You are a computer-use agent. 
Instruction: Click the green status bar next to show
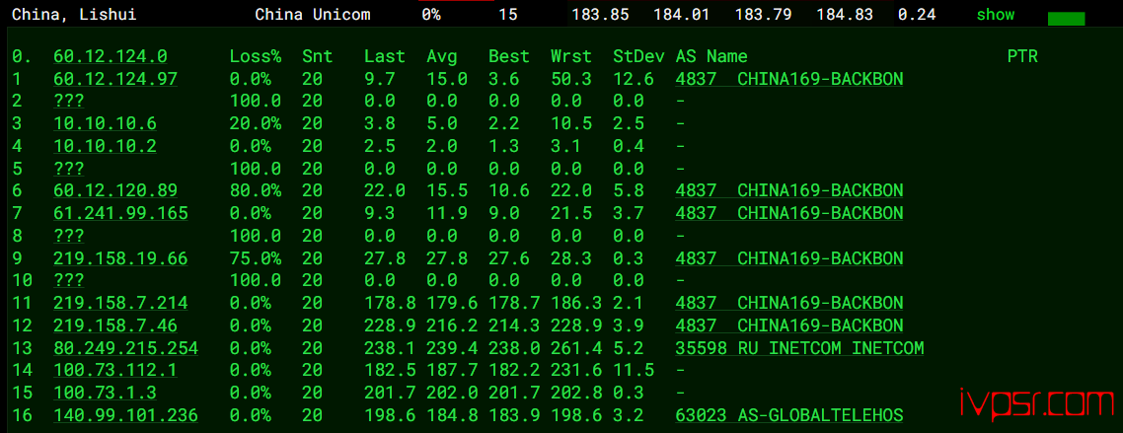[x=1066, y=18]
